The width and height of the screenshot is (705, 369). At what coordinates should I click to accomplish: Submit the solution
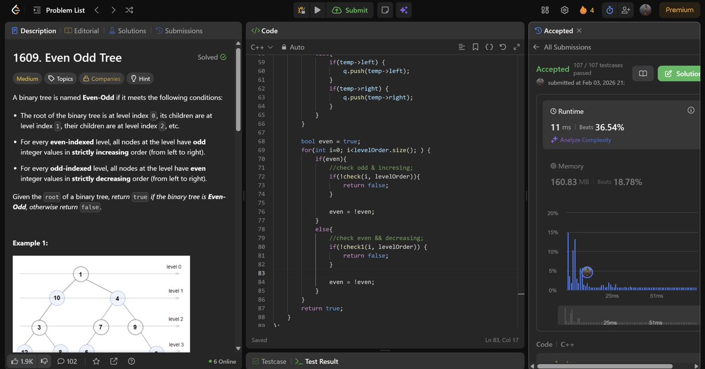tap(350, 10)
